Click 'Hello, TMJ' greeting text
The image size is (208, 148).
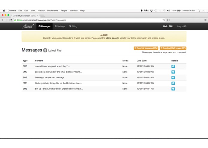pos(168,26)
